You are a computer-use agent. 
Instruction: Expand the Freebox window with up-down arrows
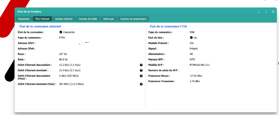pos(266,12)
